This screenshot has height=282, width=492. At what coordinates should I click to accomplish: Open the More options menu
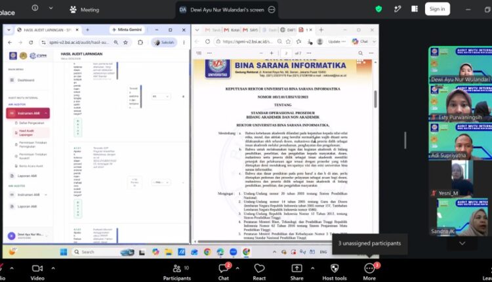[x=369, y=272]
